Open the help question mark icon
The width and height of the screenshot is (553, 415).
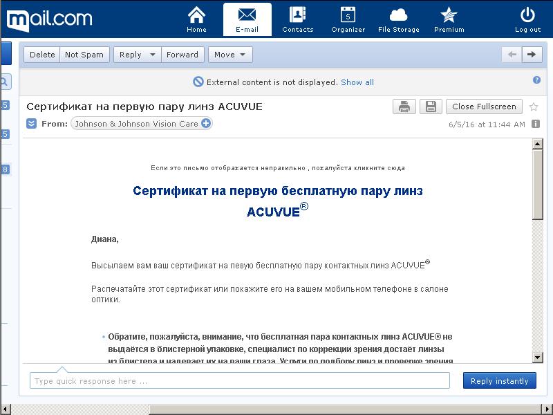[536, 80]
